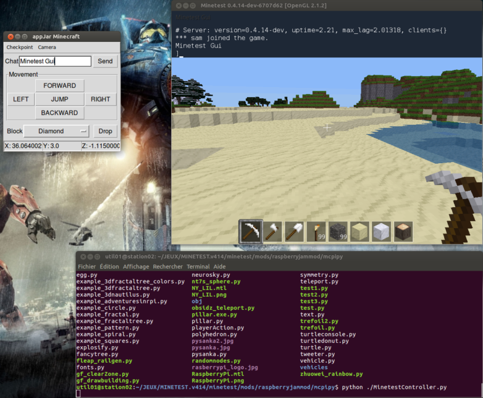
Task: Click the Y: 3.0 status field
Action: coord(61,146)
